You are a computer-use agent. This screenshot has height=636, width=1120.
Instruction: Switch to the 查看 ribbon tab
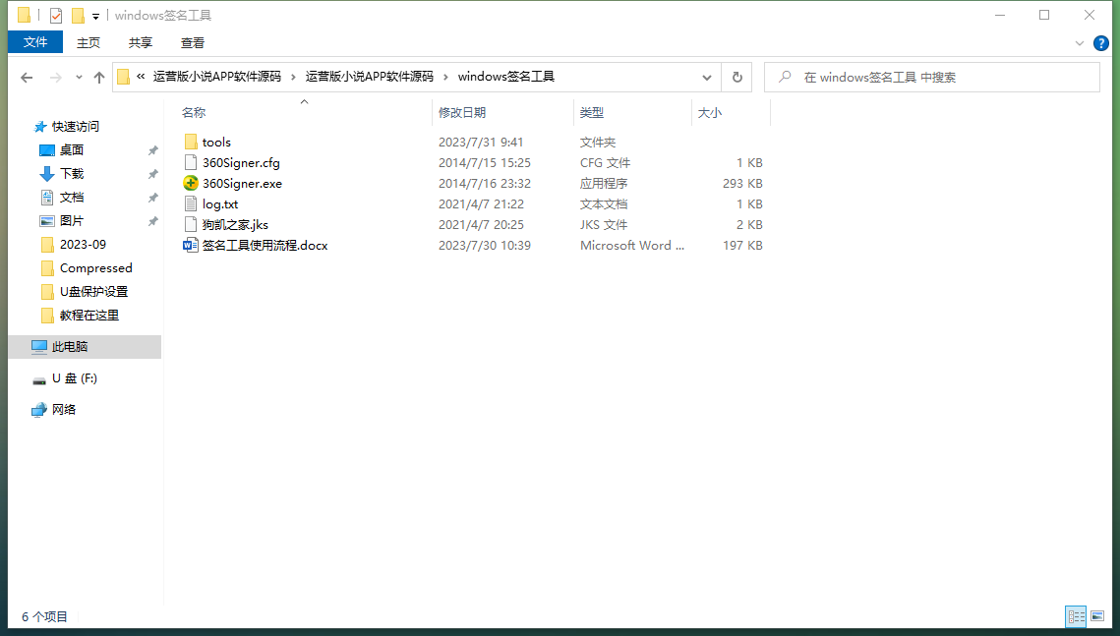[193, 42]
